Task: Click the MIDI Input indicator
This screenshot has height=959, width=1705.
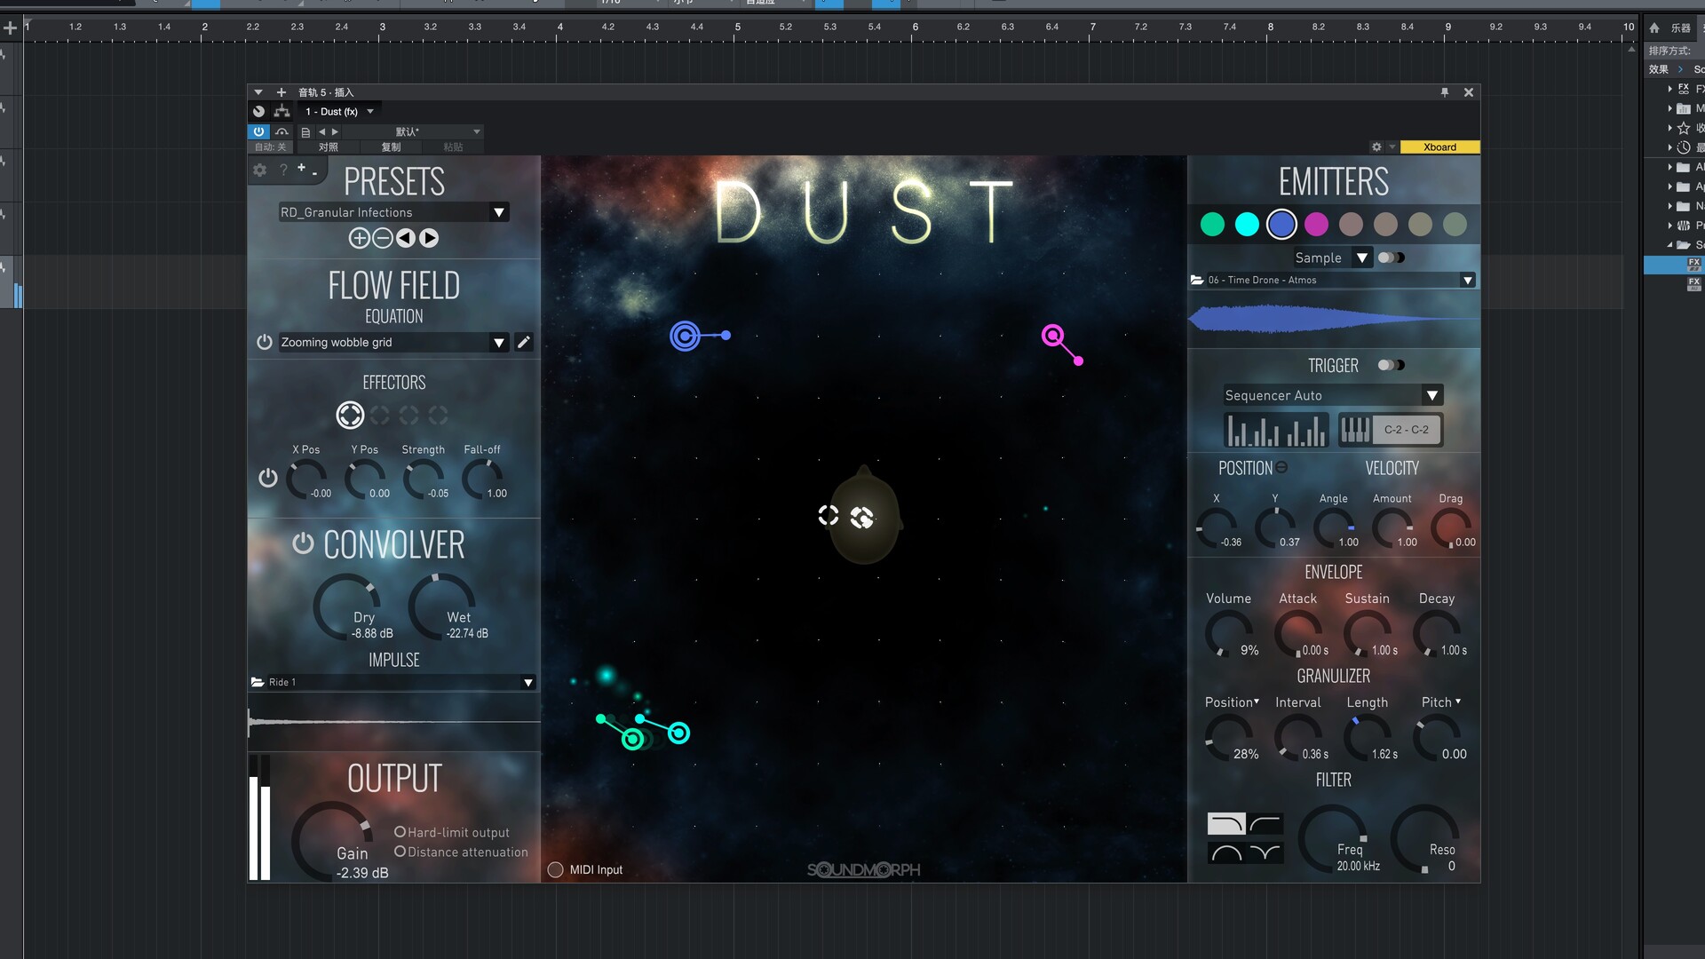Action: [556, 869]
